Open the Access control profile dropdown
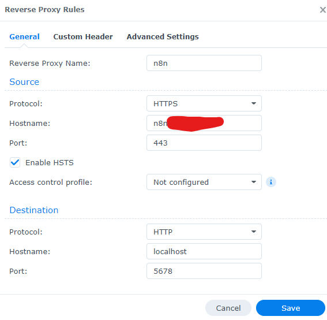This screenshot has height=320, width=327. pos(204,182)
